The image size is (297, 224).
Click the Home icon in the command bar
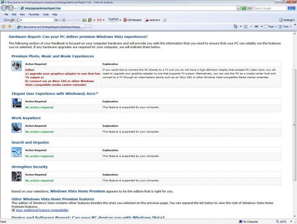[235, 27]
